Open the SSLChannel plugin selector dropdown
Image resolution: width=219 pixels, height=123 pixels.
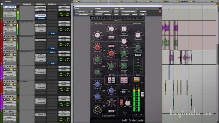click(84, 14)
